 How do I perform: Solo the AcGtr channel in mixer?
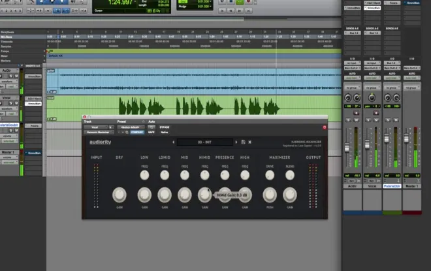coord(348,120)
